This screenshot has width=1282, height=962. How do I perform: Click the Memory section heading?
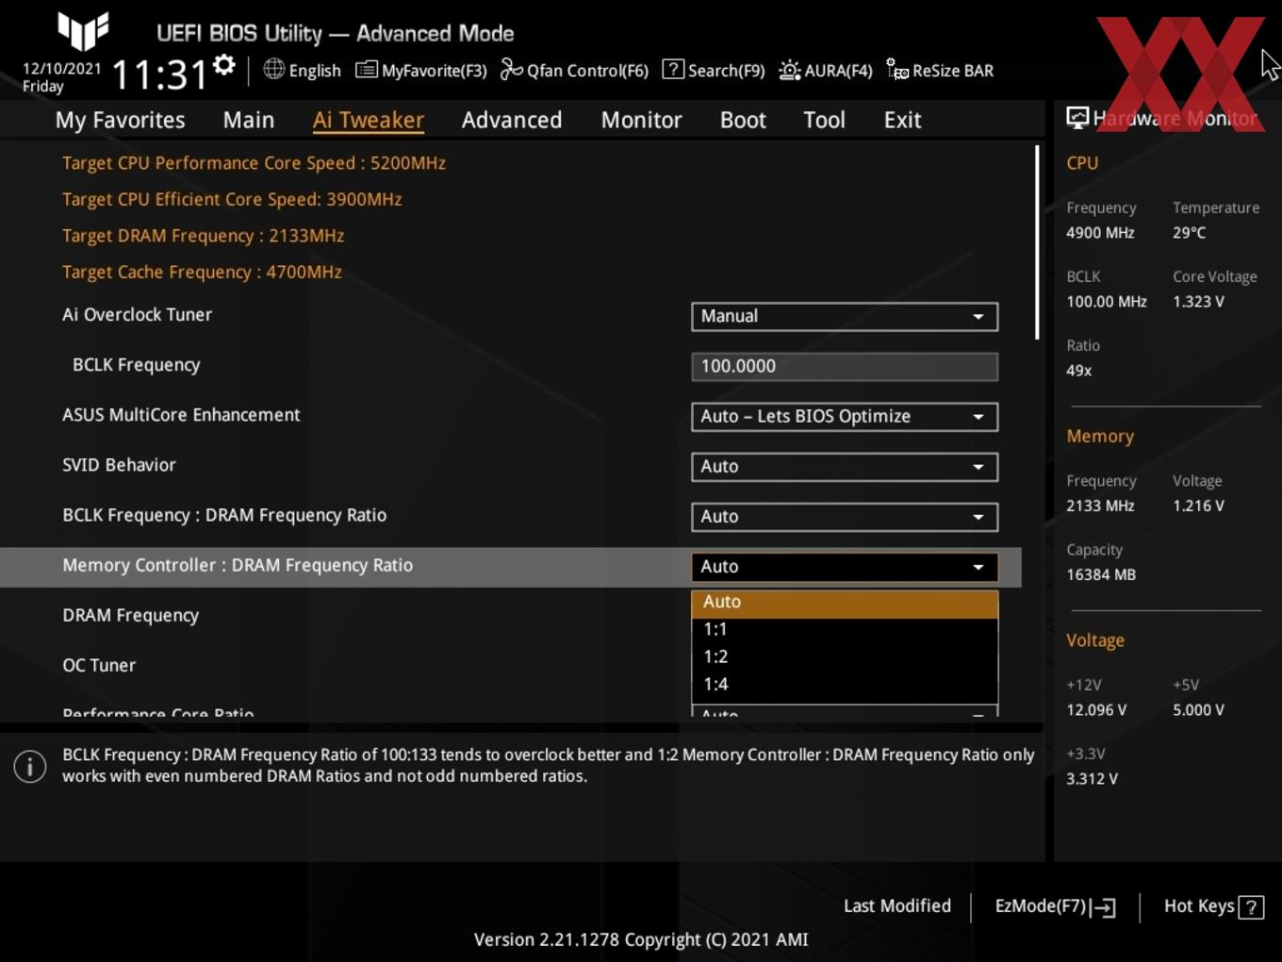coord(1100,437)
